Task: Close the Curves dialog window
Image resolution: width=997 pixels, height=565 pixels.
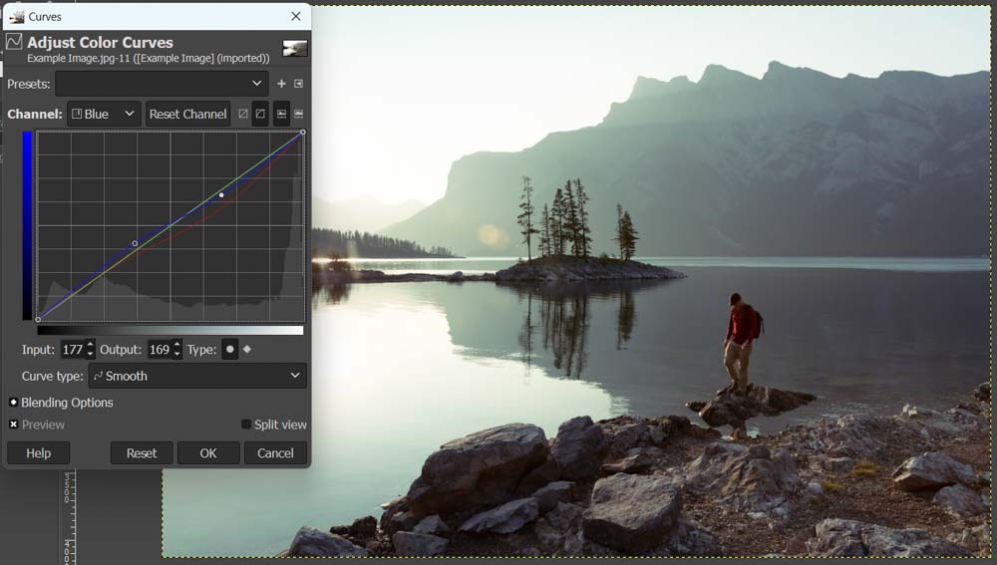Action: 296,17
